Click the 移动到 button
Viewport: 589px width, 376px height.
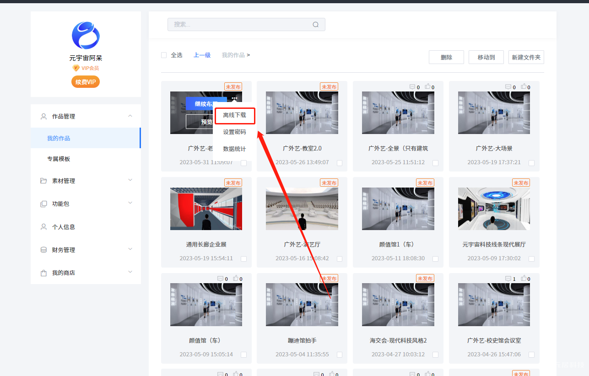coord(486,57)
